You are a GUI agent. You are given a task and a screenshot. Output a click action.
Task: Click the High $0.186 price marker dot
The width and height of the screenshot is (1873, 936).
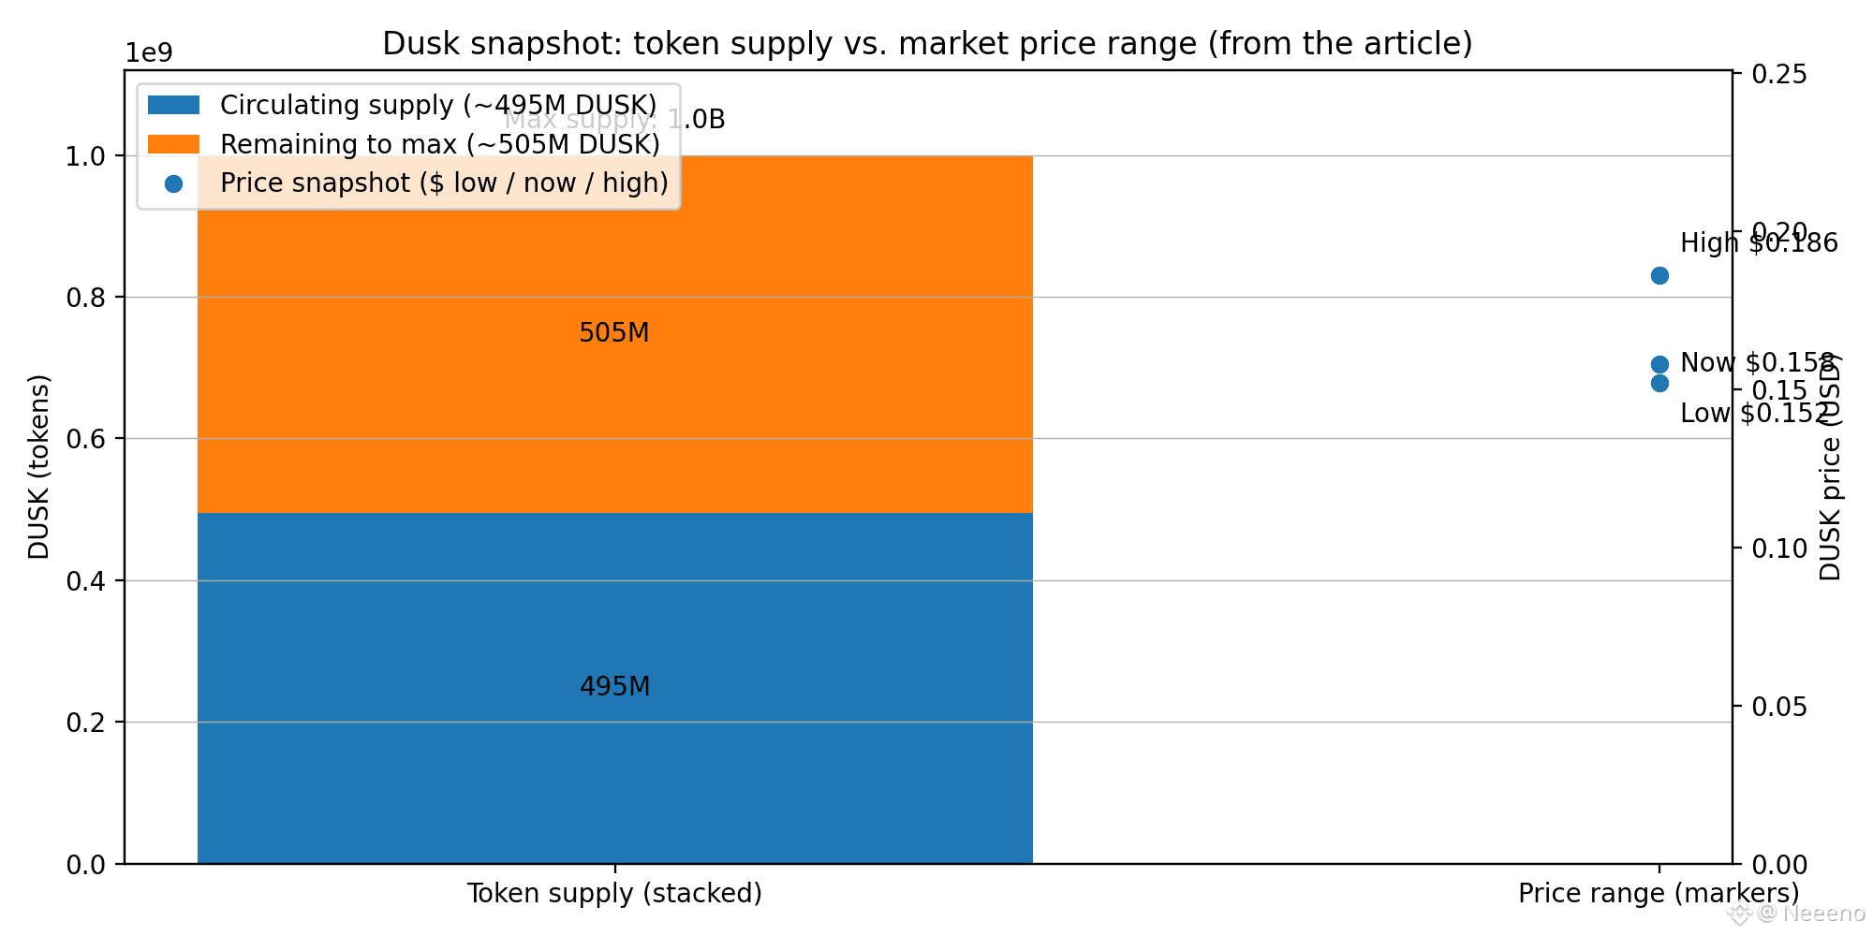click(1659, 275)
